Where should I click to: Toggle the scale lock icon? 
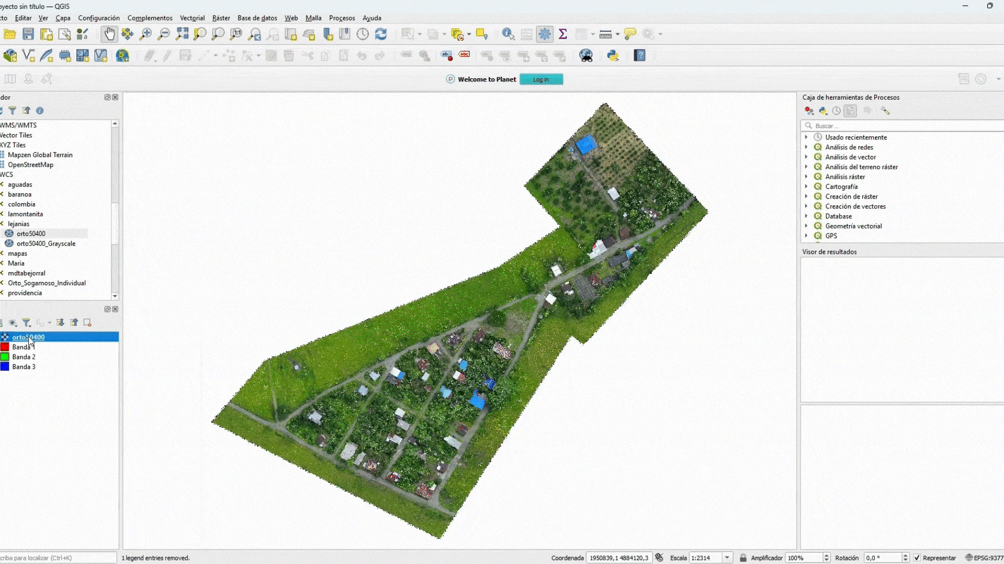(x=743, y=558)
